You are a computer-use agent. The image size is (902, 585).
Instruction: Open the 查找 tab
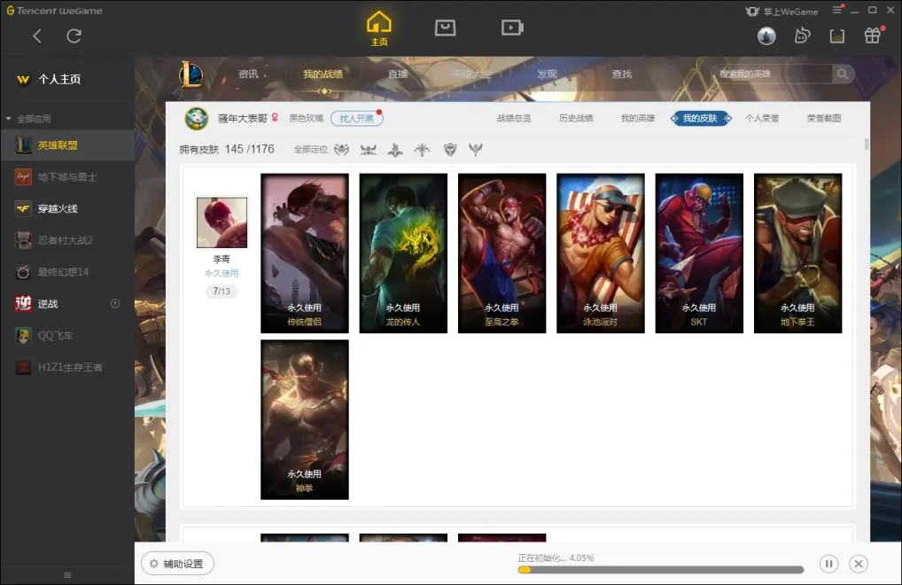click(x=622, y=74)
